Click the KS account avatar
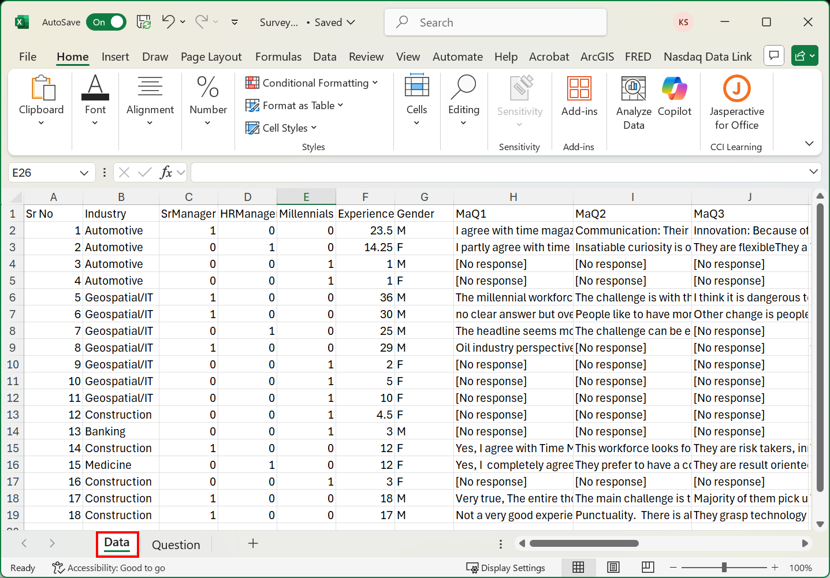Image resolution: width=830 pixels, height=578 pixels. pos(683,22)
